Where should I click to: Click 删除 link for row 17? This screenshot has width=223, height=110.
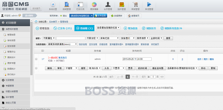pyautogui.click(x=212, y=59)
